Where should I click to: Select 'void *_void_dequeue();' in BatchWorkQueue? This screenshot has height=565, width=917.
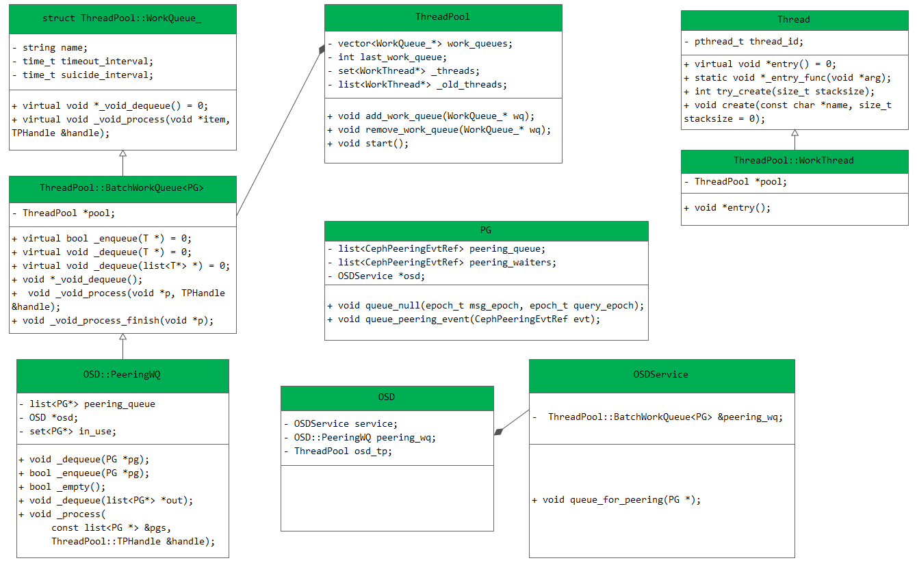click(77, 279)
